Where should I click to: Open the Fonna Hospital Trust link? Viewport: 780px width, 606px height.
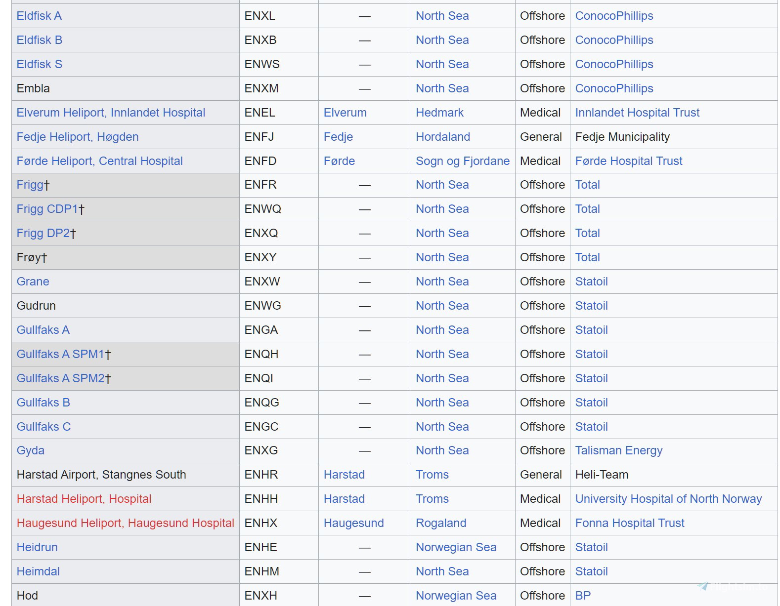click(x=630, y=523)
